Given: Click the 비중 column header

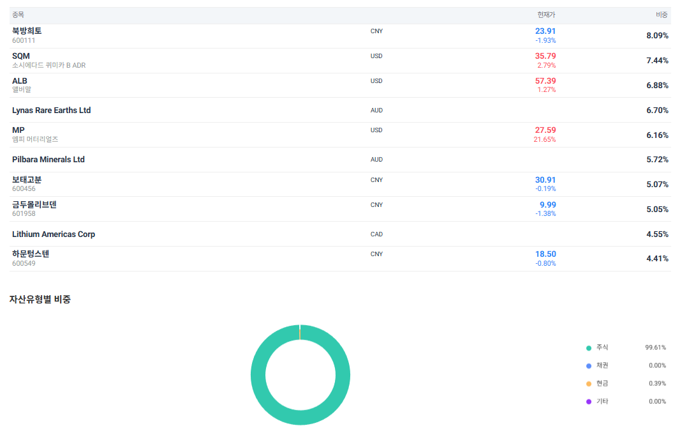Looking at the screenshot, I should coord(662,15).
